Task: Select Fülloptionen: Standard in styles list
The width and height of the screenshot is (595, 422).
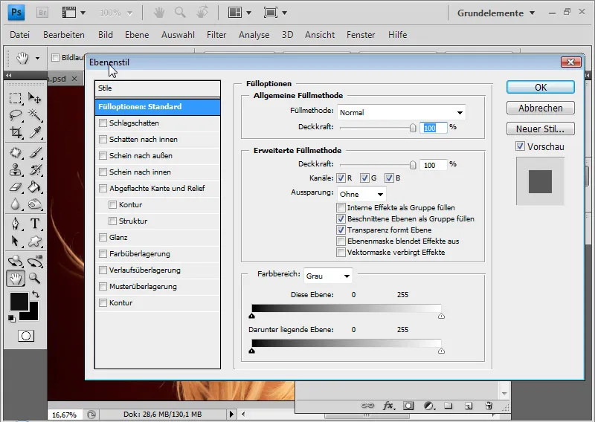Action: (x=158, y=106)
